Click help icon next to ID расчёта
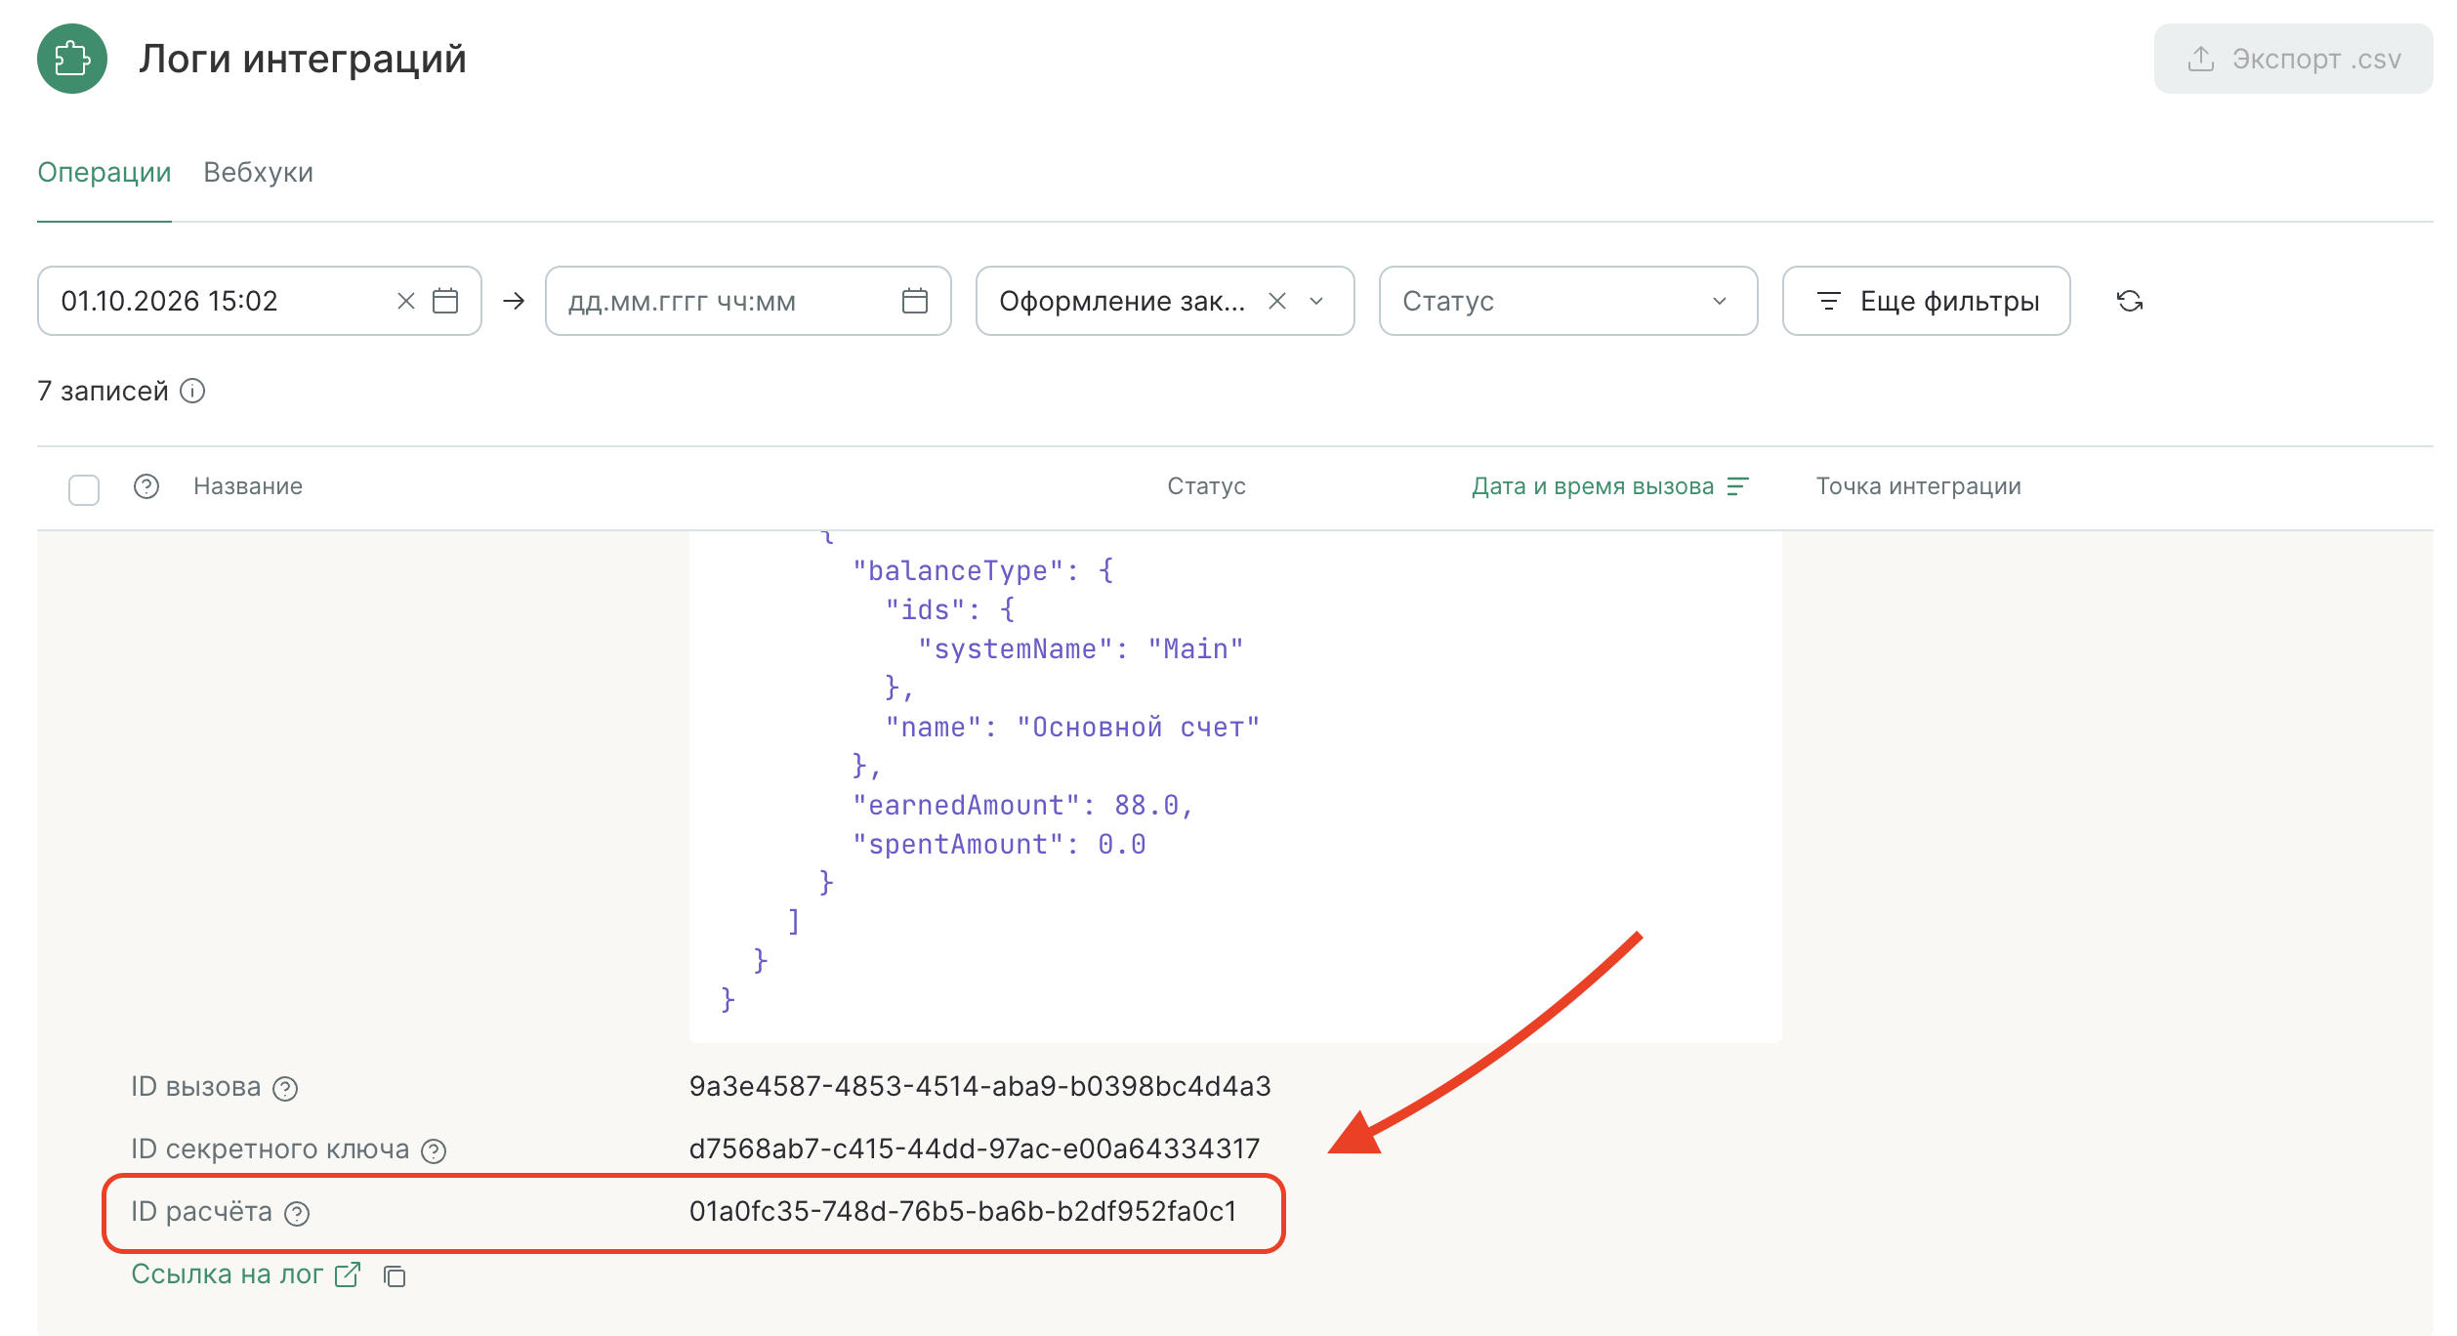The image size is (2457, 1336). [297, 1213]
